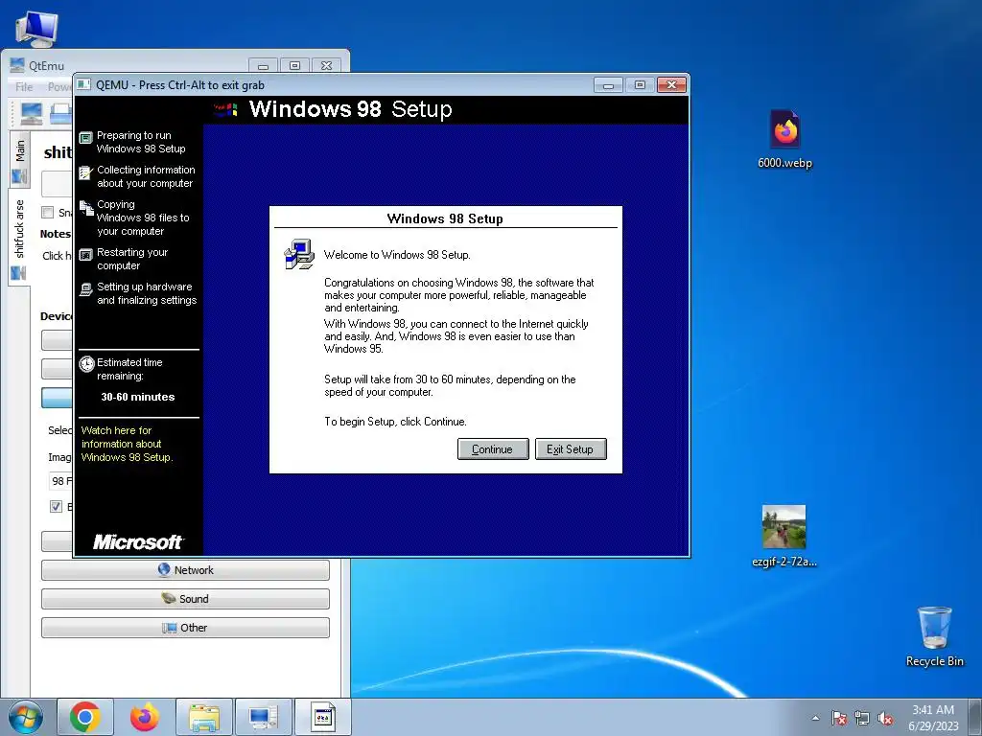Image resolution: width=982 pixels, height=736 pixels.
Task: Open the Recycle Bin
Action: pos(934,636)
